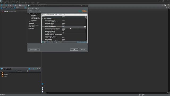Collapse the Driver properties group
Viewport: 170px width, 96px height.
click(x=43, y=19)
